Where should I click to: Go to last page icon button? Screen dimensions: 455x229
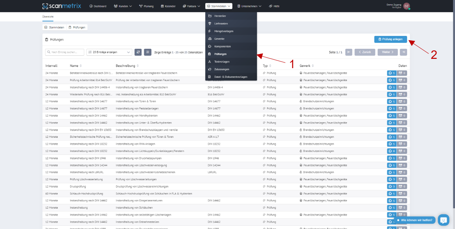(403, 52)
